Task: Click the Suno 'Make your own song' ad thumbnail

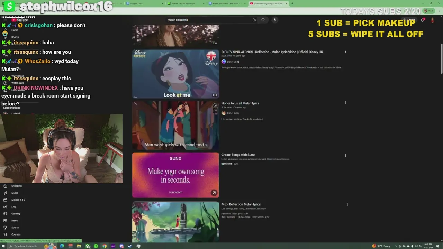Action: 175,175
